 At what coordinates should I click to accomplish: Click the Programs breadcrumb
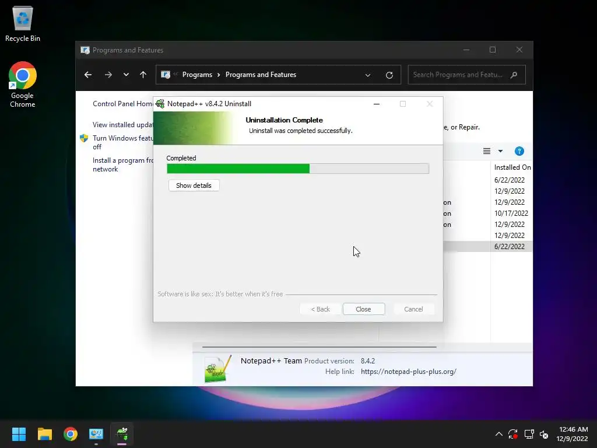point(197,75)
